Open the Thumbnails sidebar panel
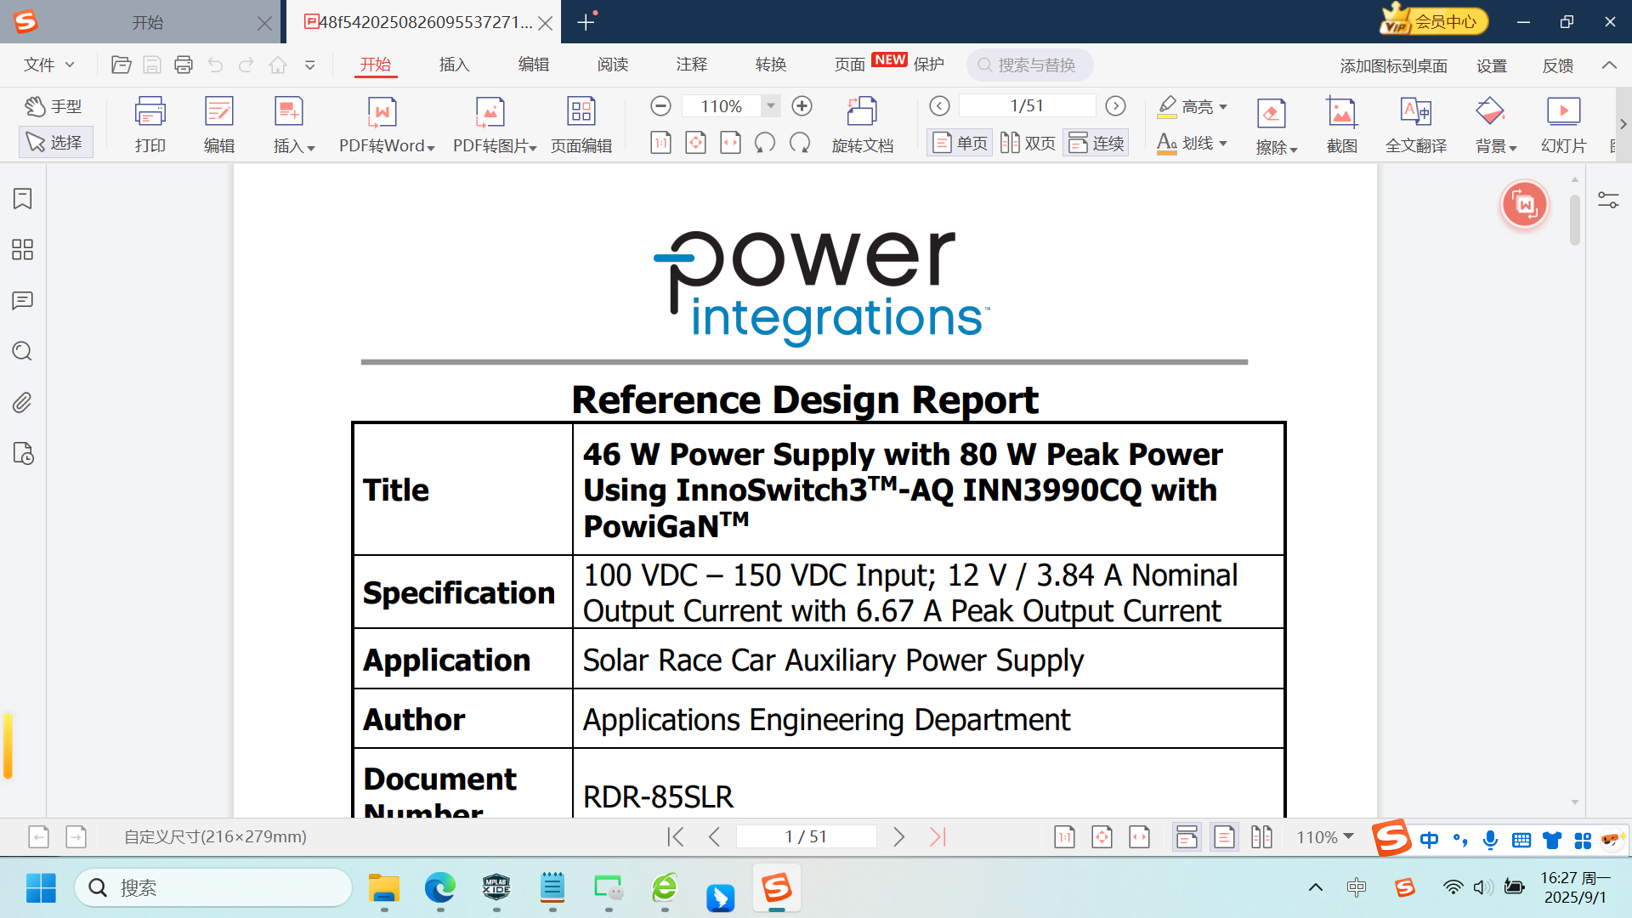 point(23,250)
